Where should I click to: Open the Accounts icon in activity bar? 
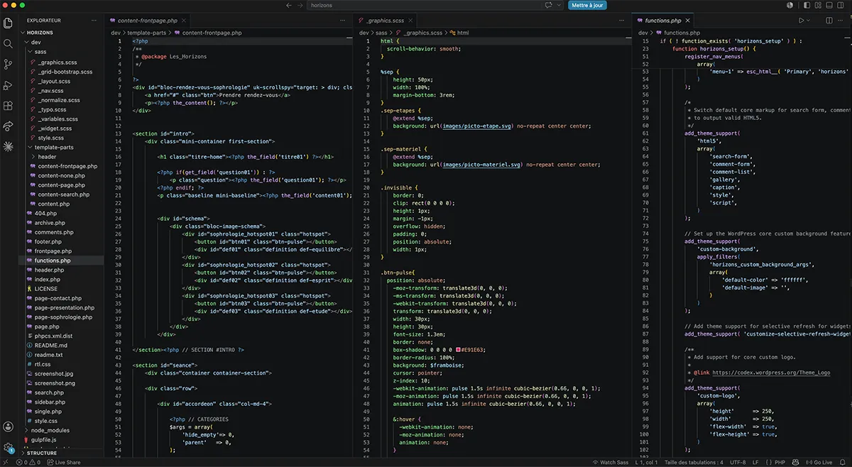(x=8, y=427)
